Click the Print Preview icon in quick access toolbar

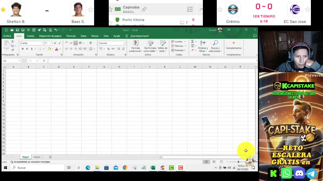click(50, 30)
